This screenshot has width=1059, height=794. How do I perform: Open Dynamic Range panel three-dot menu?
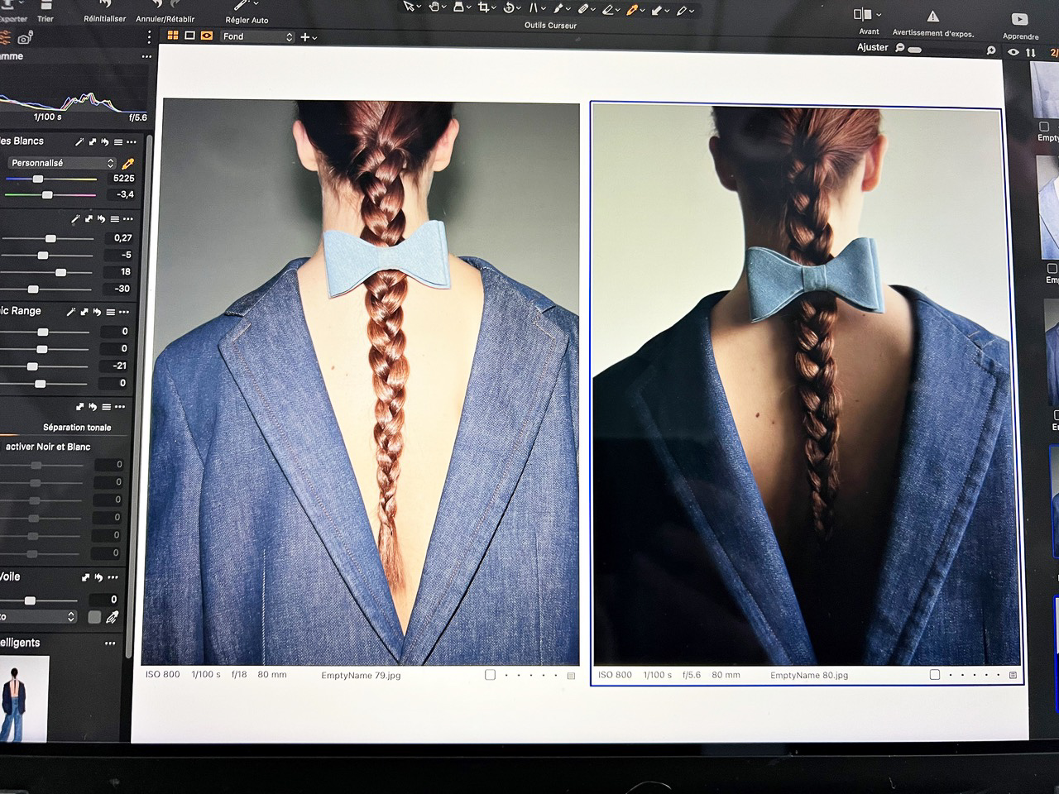point(124,312)
